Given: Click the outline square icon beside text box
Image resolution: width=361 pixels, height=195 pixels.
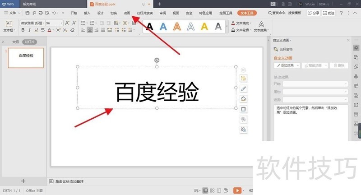Looking at the screenshot, I should (x=243, y=109).
